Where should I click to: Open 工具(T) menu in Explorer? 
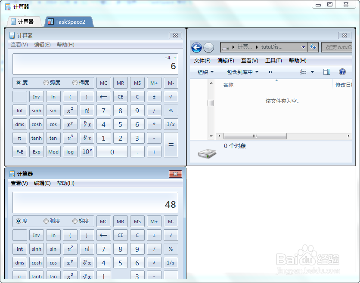pyautogui.click(x=273, y=61)
